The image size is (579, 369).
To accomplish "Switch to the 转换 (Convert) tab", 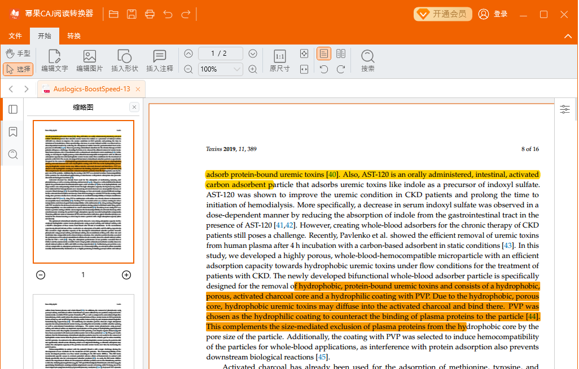I will pos(74,36).
